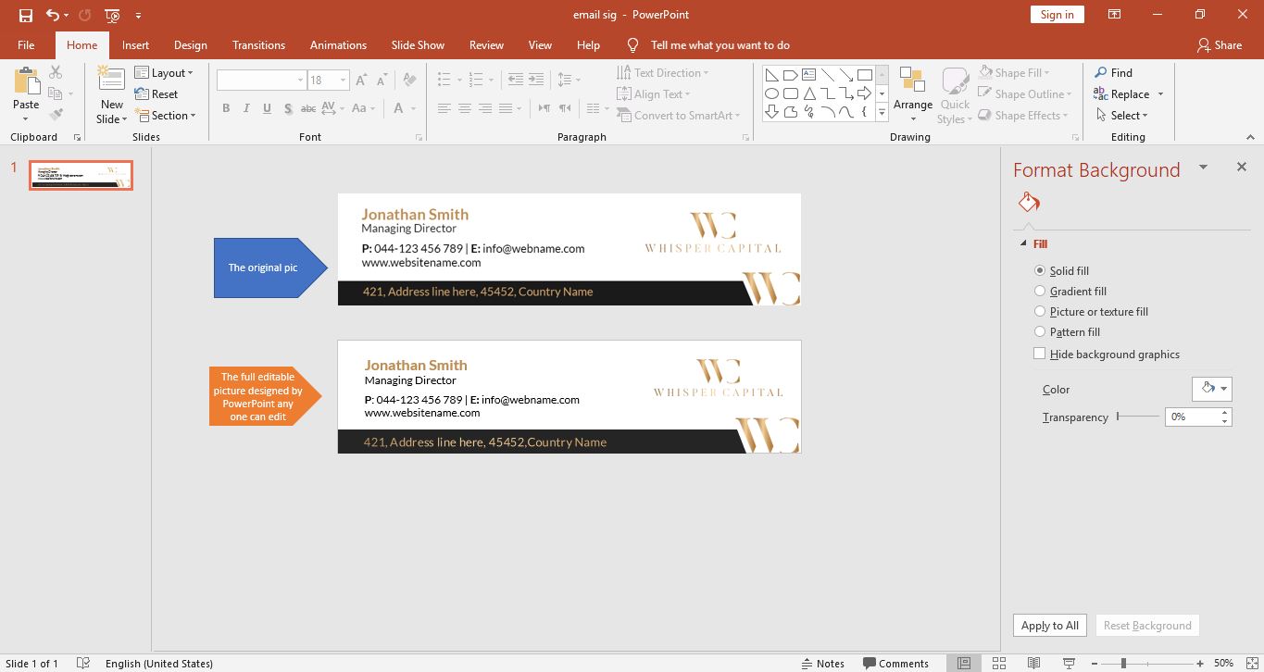This screenshot has height=672, width=1264.
Task: Decrease font size
Action: click(x=382, y=81)
